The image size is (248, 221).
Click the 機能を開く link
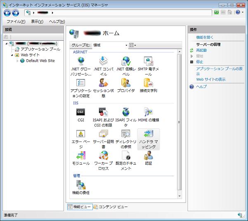coord(205,37)
